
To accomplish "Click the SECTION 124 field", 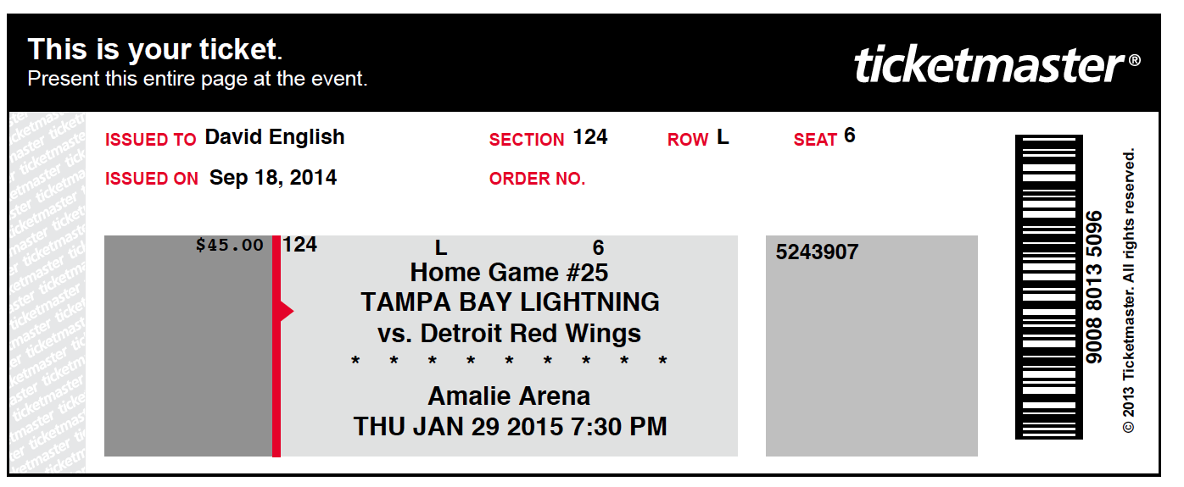I will [x=548, y=138].
